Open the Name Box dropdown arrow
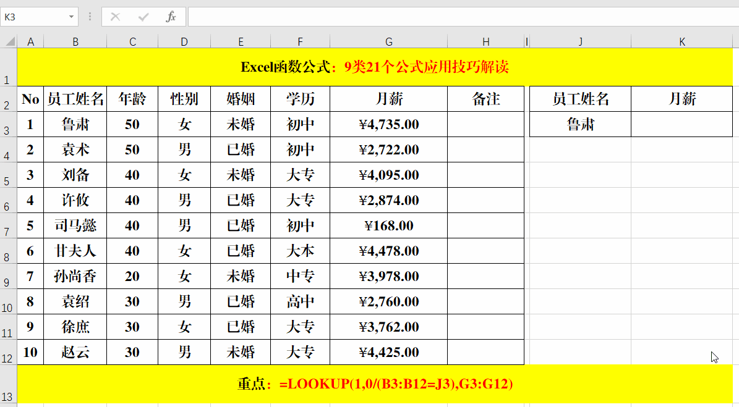The width and height of the screenshot is (739, 407). [x=70, y=17]
